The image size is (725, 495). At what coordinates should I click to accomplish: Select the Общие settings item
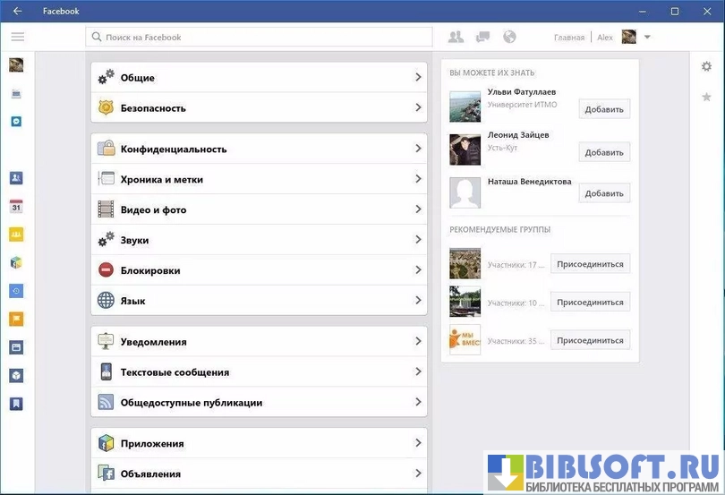tap(259, 78)
